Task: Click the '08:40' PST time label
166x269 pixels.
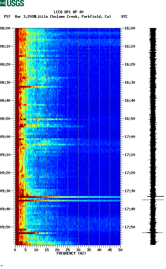Action: coord(5,101)
